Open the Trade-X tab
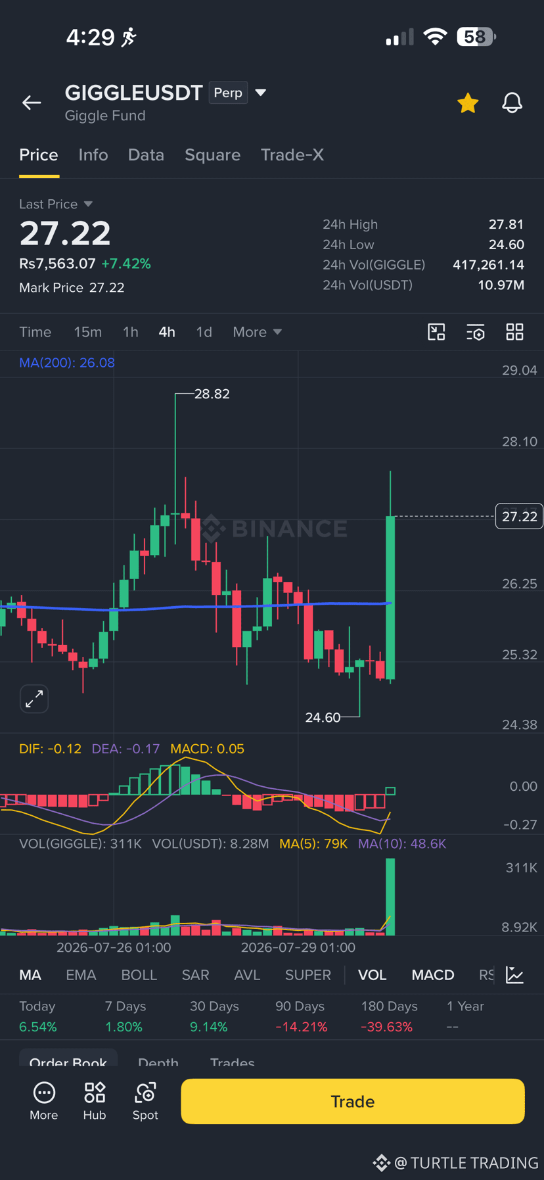Viewport: 544px width, 1180px height. (x=292, y=154)
